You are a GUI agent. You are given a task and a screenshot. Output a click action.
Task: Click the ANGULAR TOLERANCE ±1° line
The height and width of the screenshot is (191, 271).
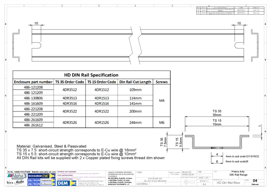120,184
